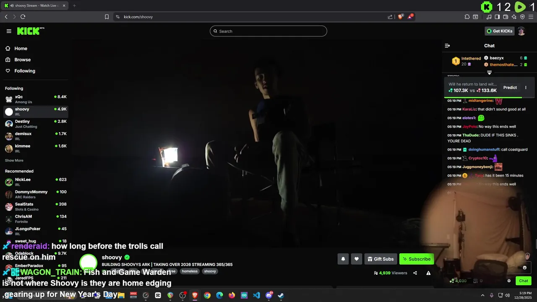Open Steam from taskbar
The height and width of the screenshot is (302, 537).
(281, 295)
